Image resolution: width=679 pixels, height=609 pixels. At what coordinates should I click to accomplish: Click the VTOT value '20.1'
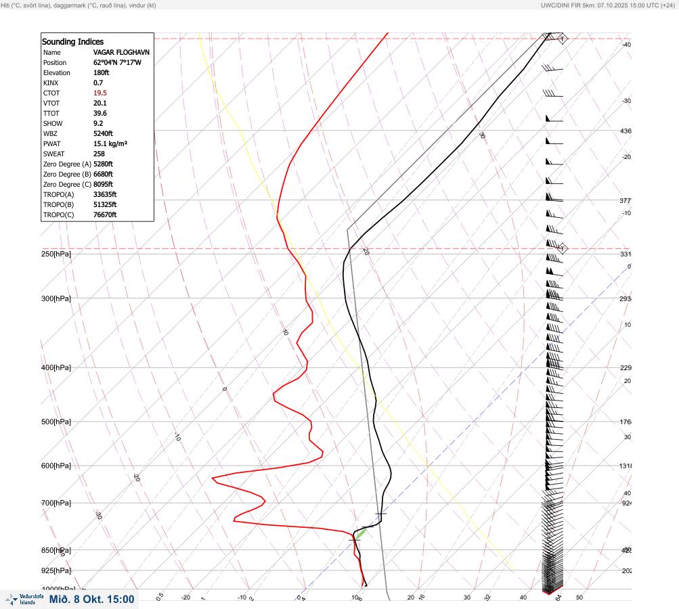click(100, 103)
